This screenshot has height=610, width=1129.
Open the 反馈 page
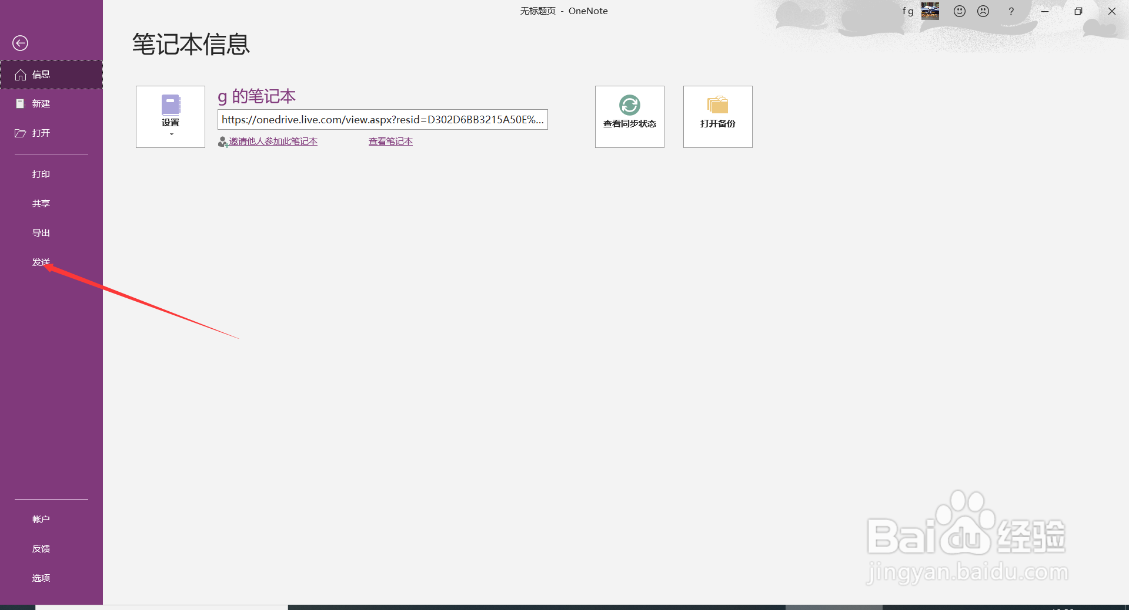pyautogui.click(x=51, y=549)
